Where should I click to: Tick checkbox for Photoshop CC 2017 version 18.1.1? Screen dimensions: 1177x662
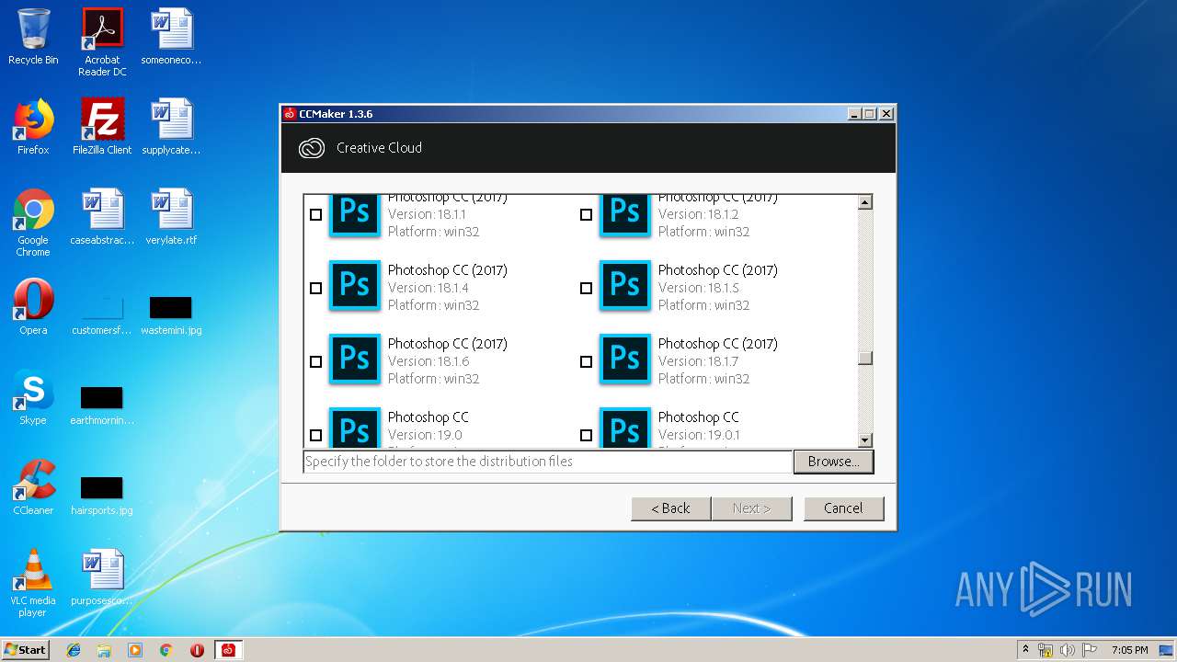pyautogui.click(x=316, y=214)
